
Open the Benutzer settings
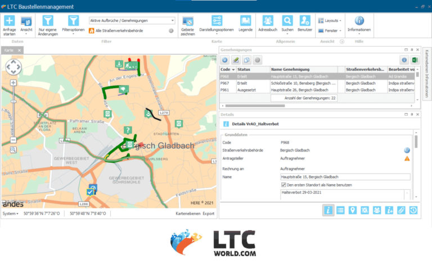(x=305, y=24)
